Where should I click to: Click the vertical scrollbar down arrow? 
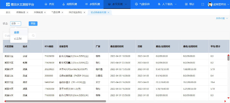click(x=228, y=98)
